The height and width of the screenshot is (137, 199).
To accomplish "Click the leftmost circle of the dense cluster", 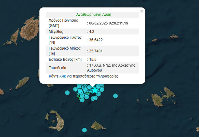I will pos(75,89).
